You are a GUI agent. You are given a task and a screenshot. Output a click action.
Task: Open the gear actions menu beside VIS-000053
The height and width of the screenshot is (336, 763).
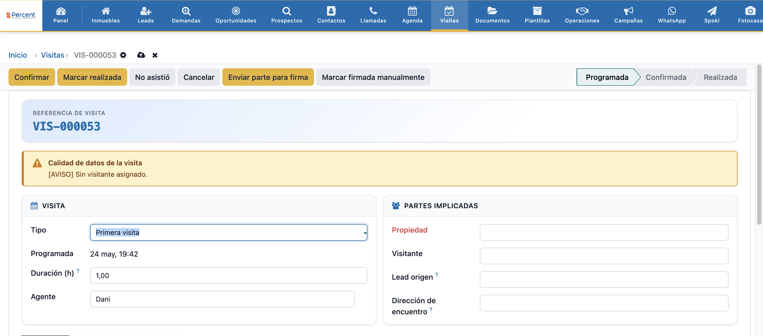123,55
